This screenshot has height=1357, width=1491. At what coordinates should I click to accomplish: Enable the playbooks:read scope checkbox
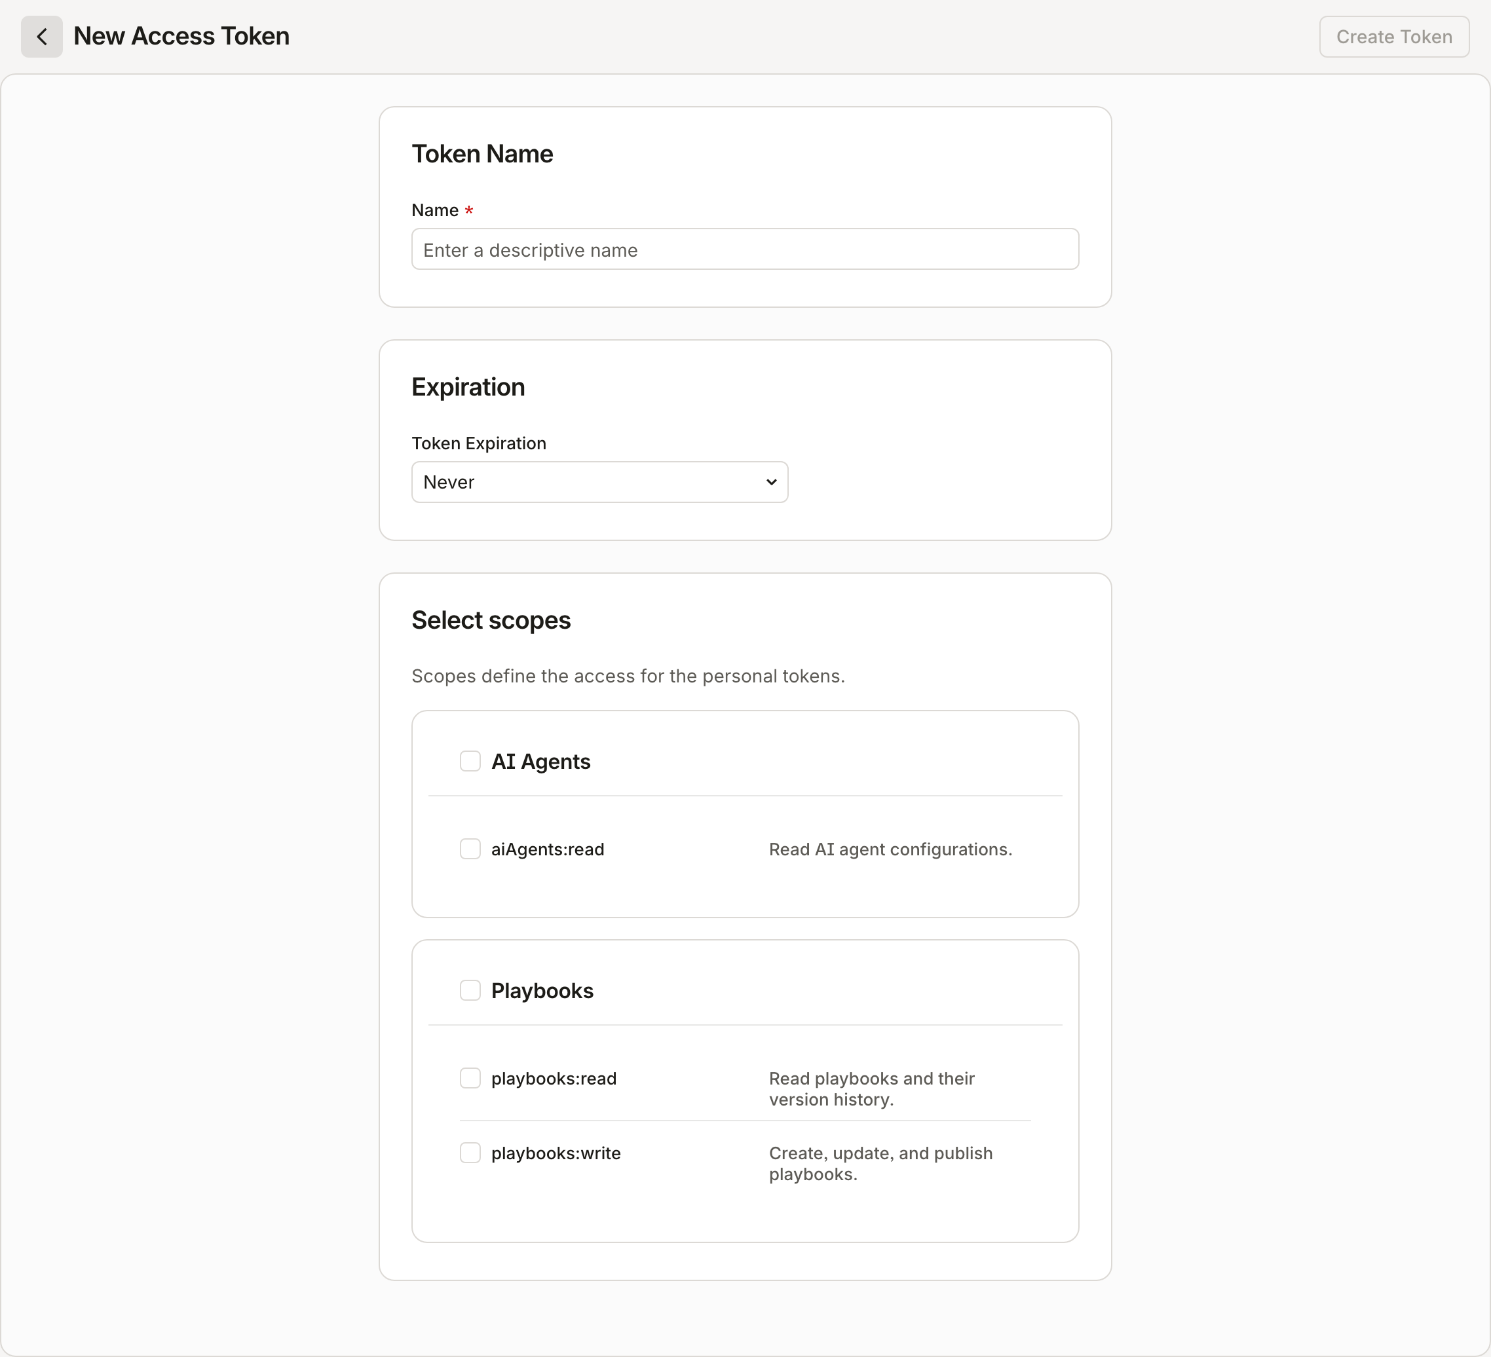[470, 1077]
